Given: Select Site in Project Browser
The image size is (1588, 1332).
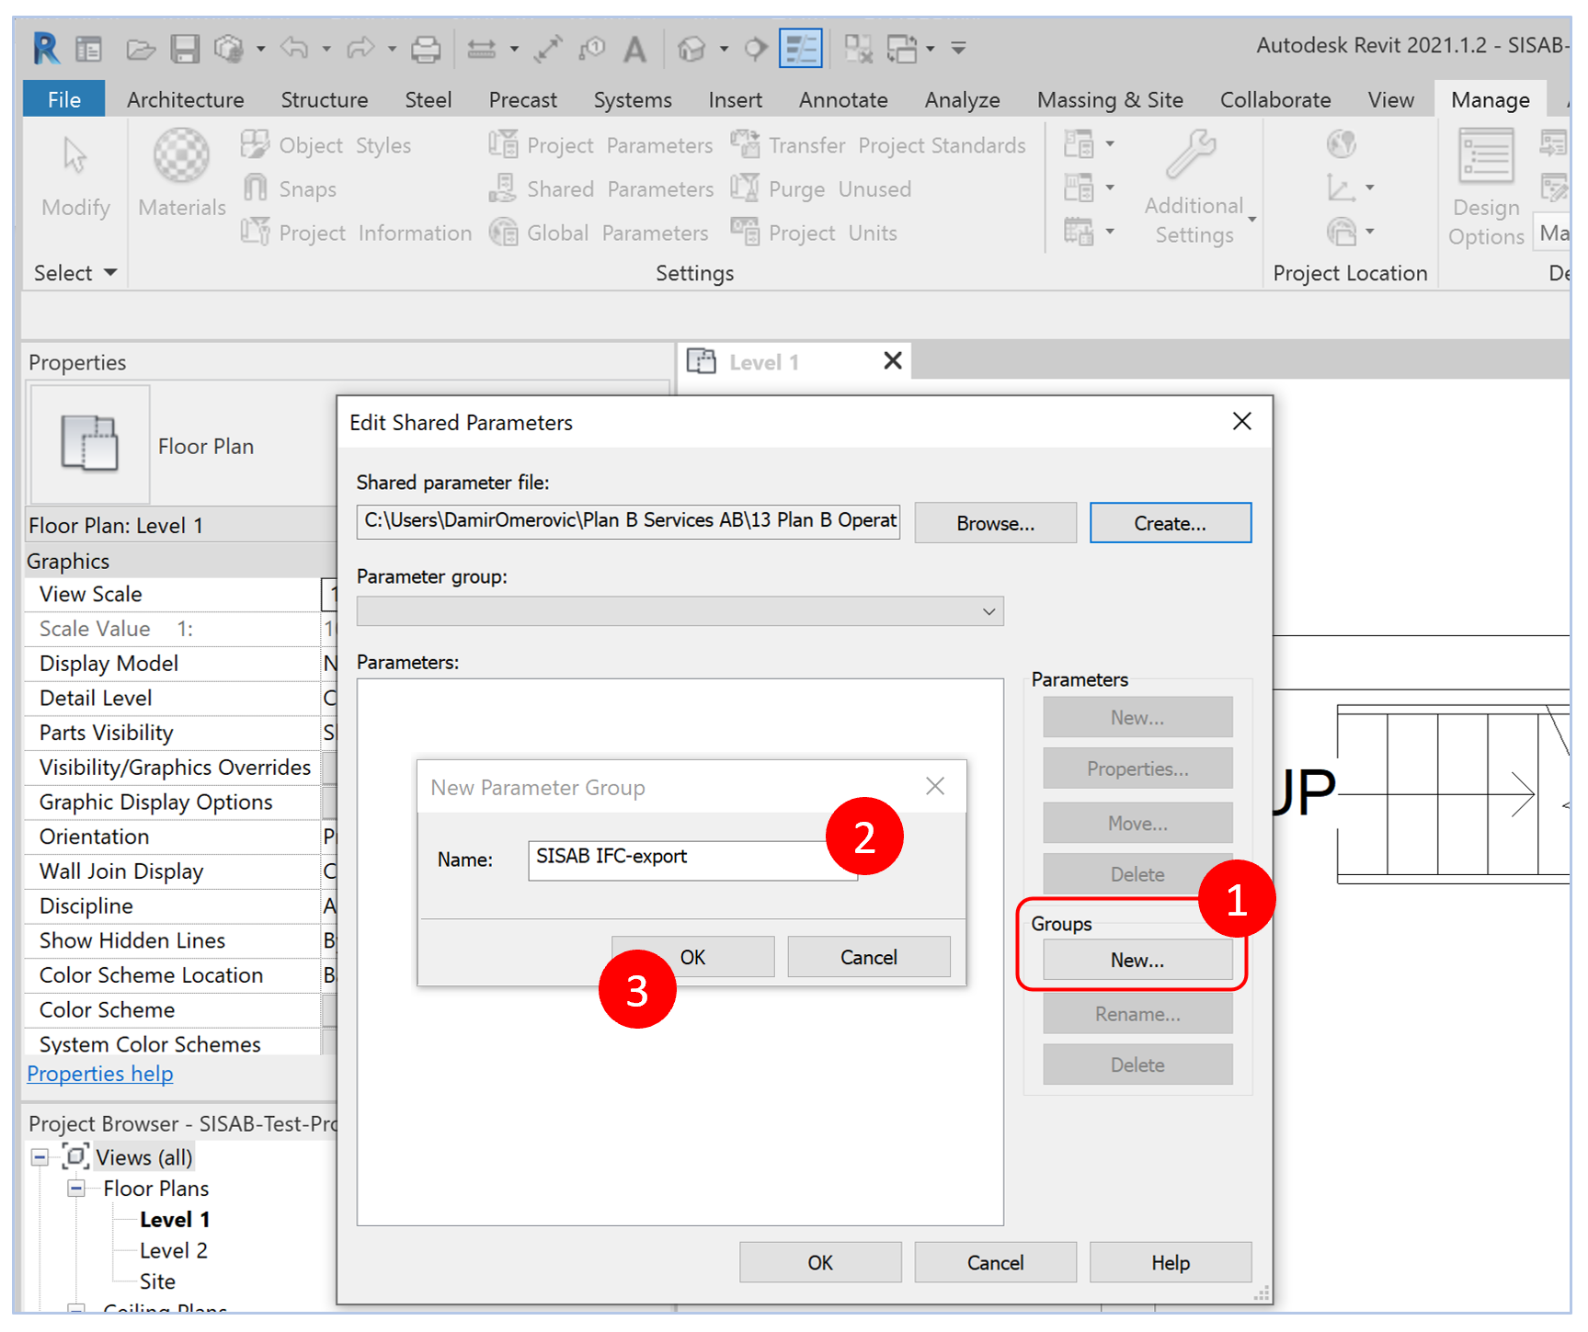Looking at the screenshot, I should (157, 1281).
